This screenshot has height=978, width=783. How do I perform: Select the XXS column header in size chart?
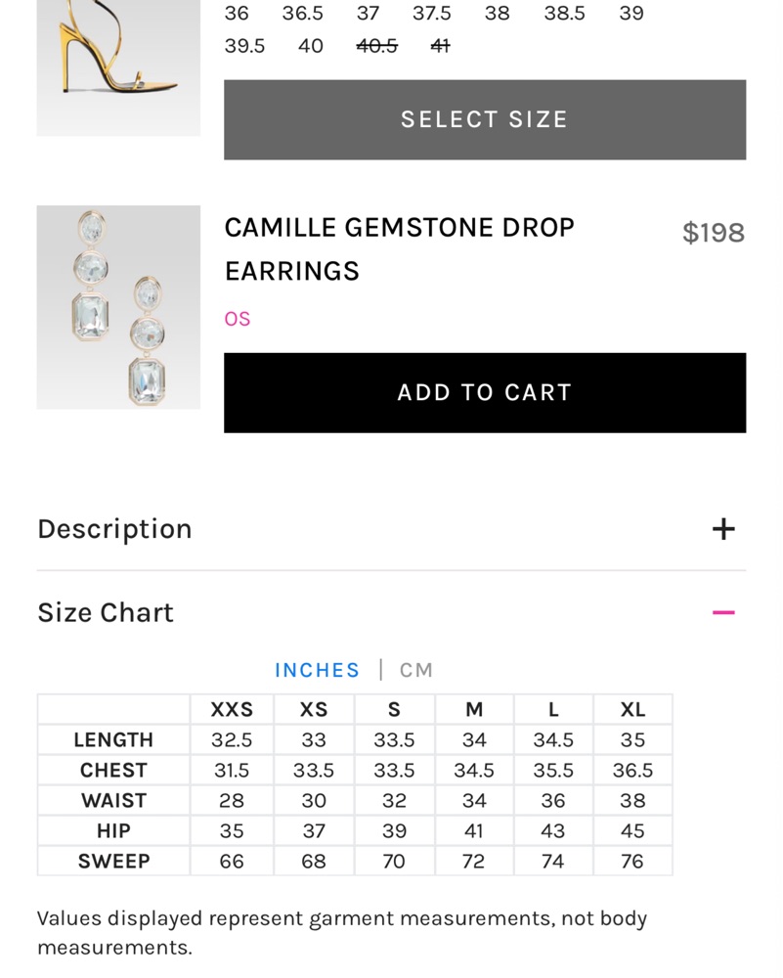(x=232, y=709)
